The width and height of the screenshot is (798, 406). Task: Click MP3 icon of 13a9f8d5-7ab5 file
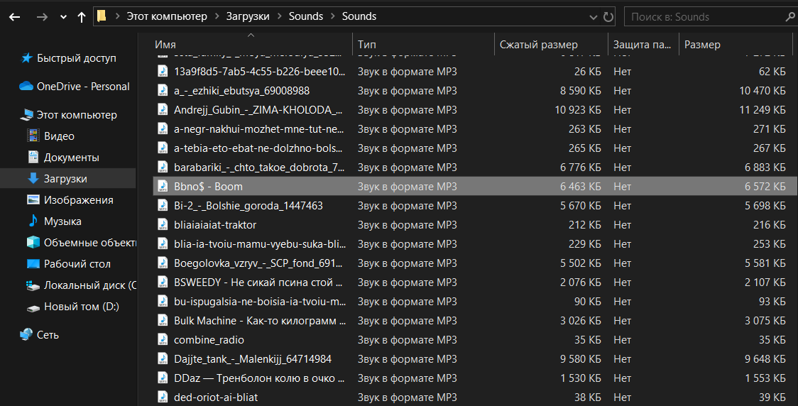(163, 72)
